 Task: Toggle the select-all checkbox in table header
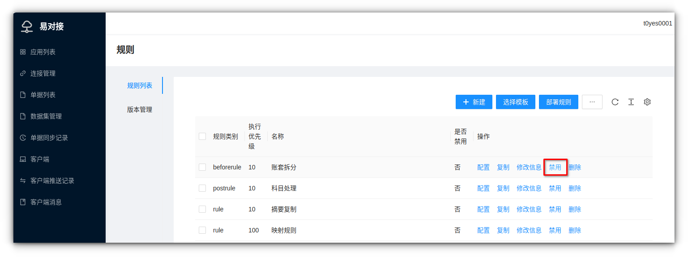202,136
